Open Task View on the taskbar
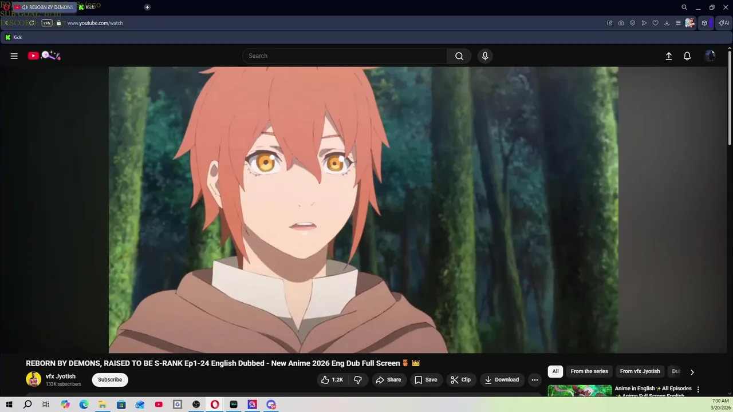 coord(46,405)
